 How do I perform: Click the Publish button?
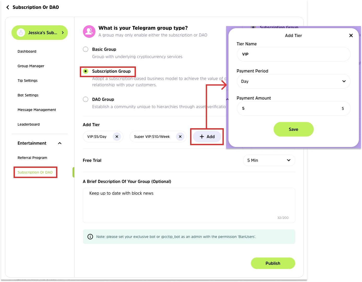273,263
